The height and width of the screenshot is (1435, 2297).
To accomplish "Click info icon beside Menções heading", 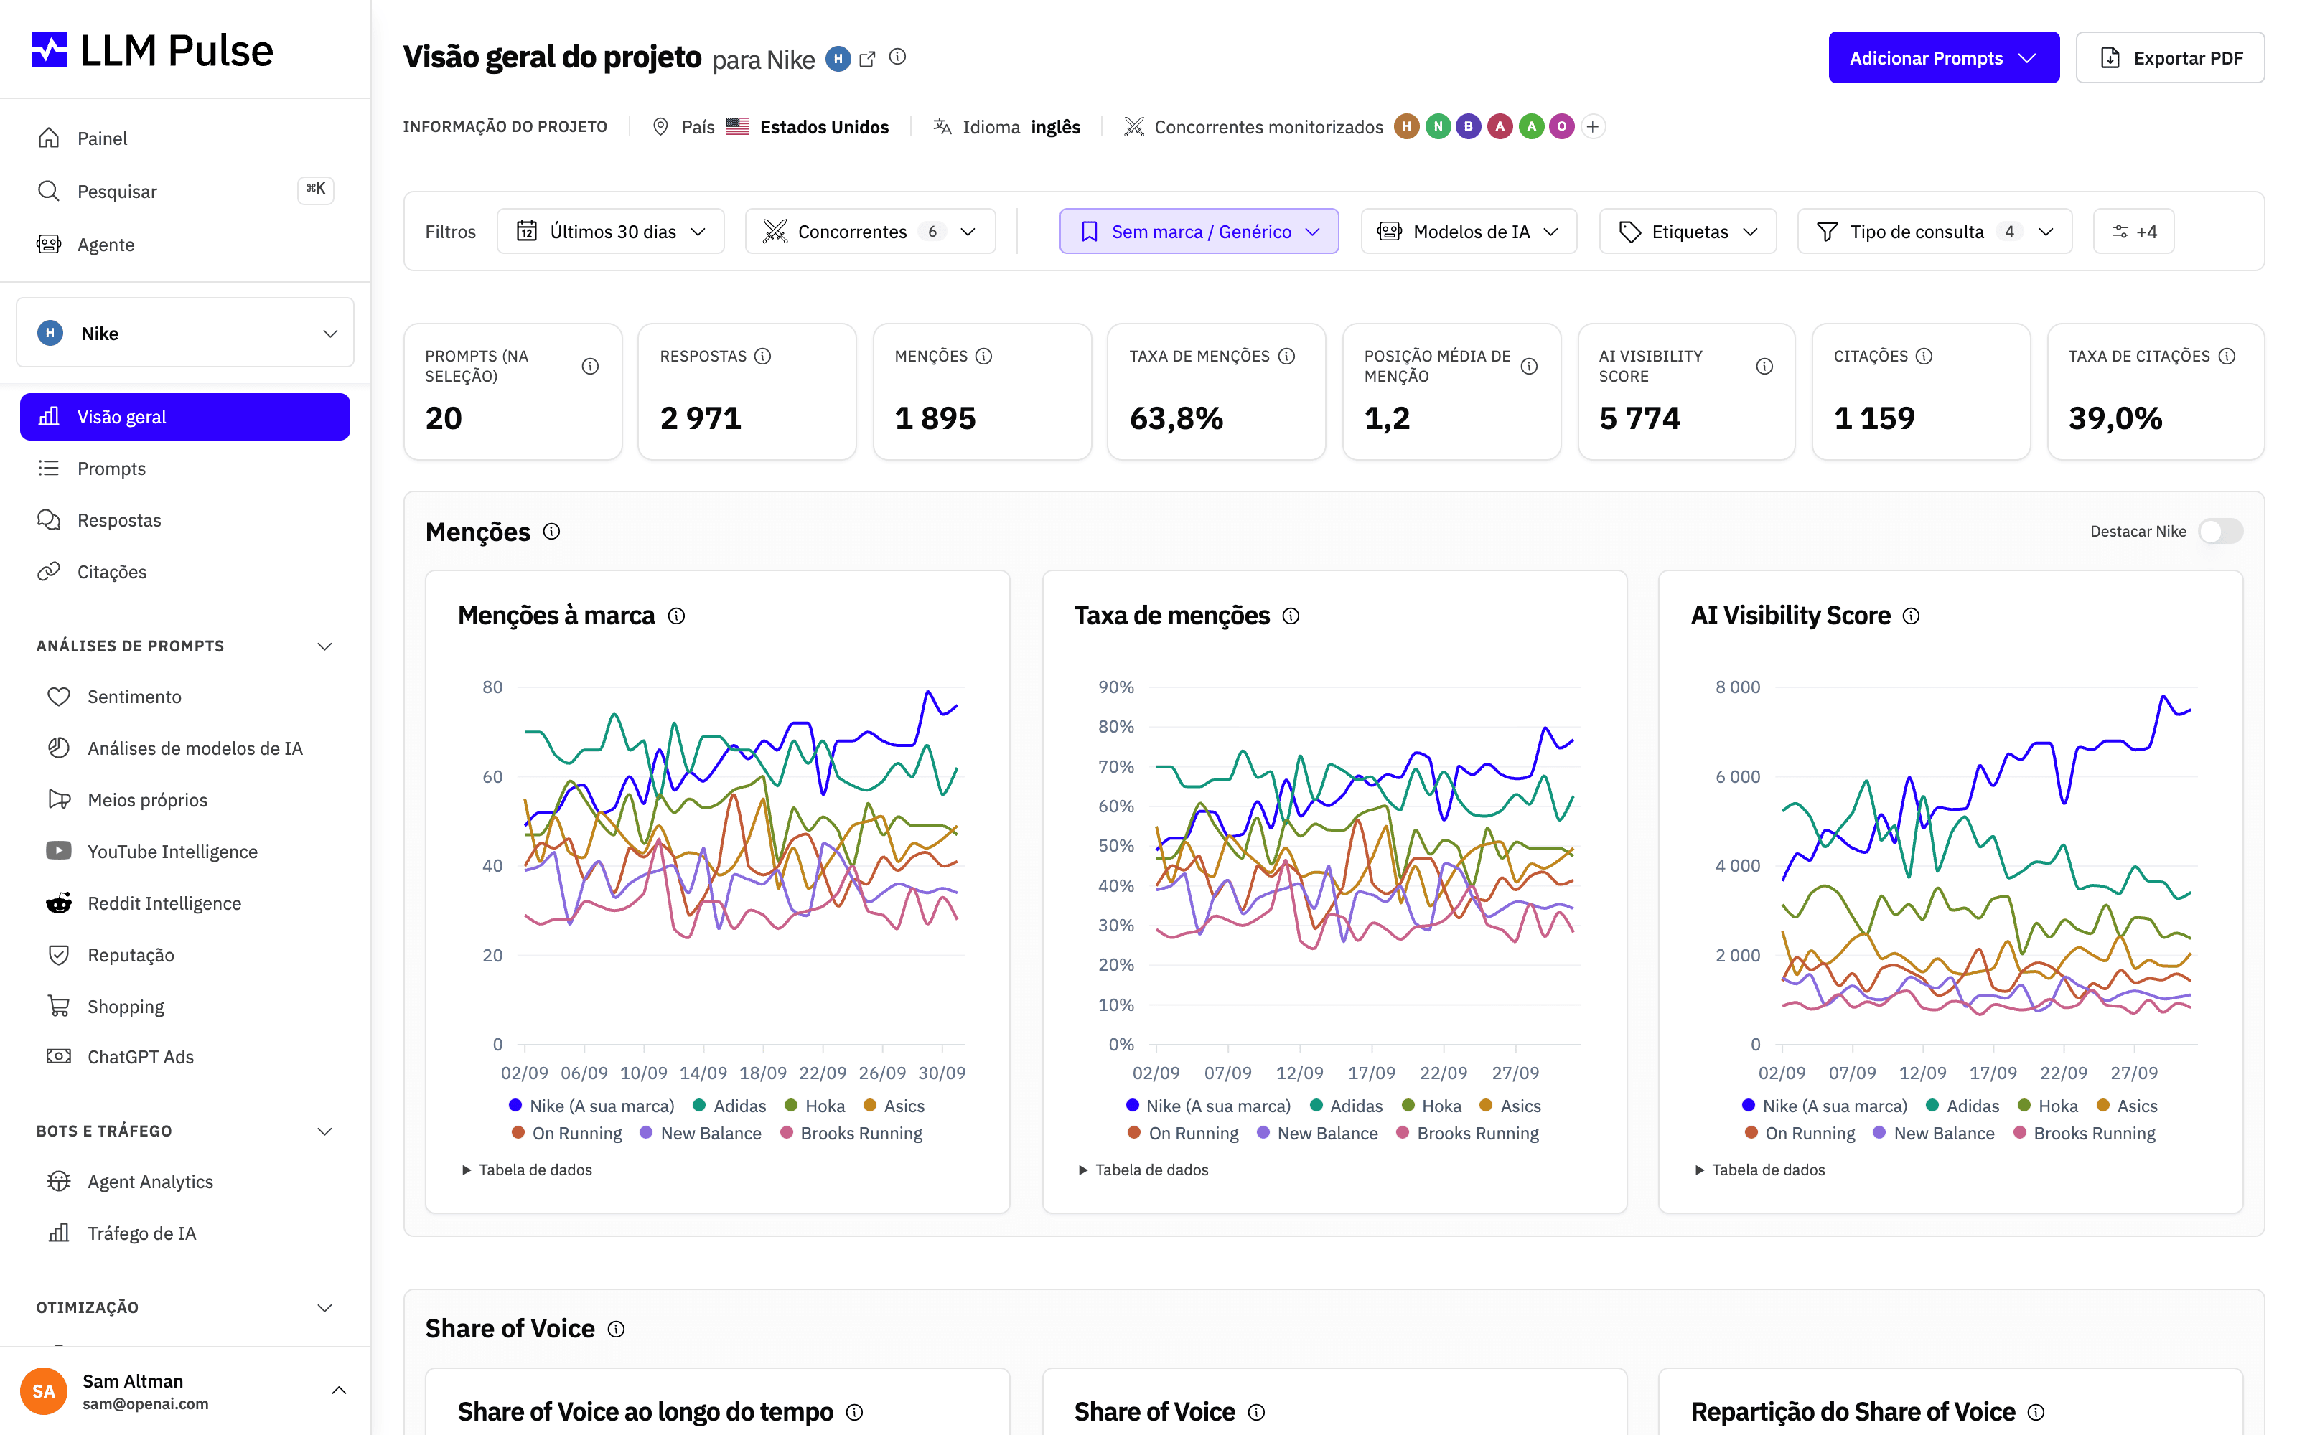I will [x=551, y=532].
